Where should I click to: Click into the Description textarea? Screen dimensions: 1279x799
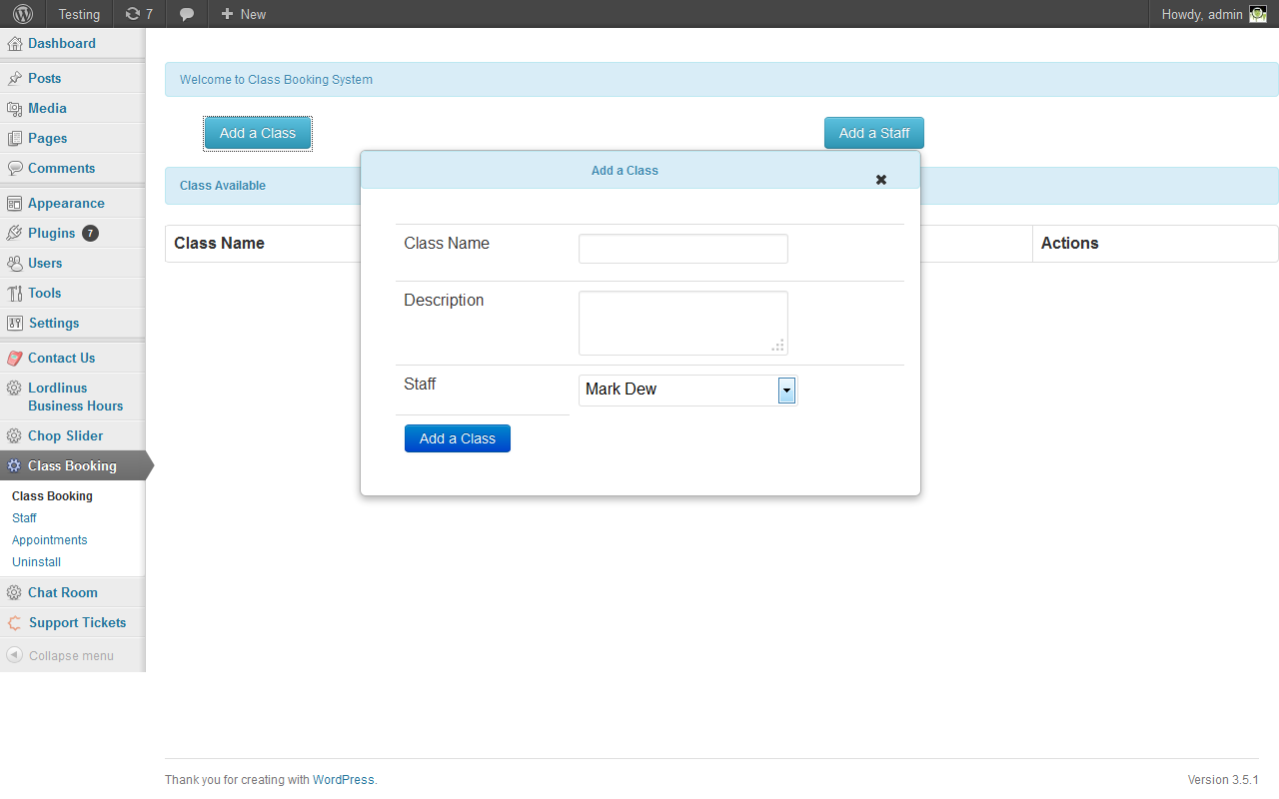683,324
